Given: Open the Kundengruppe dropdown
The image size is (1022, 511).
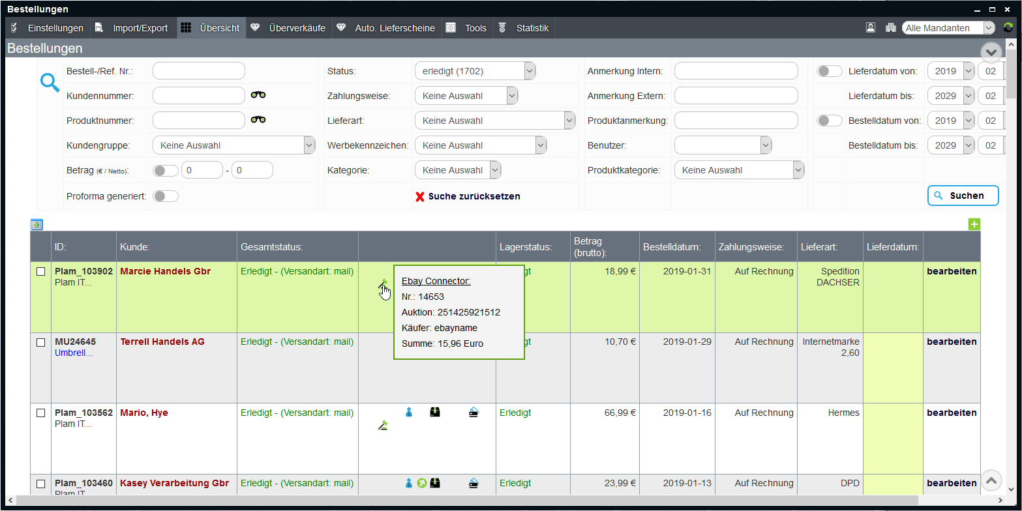Looking at the screenshot, I should [234, 145].
